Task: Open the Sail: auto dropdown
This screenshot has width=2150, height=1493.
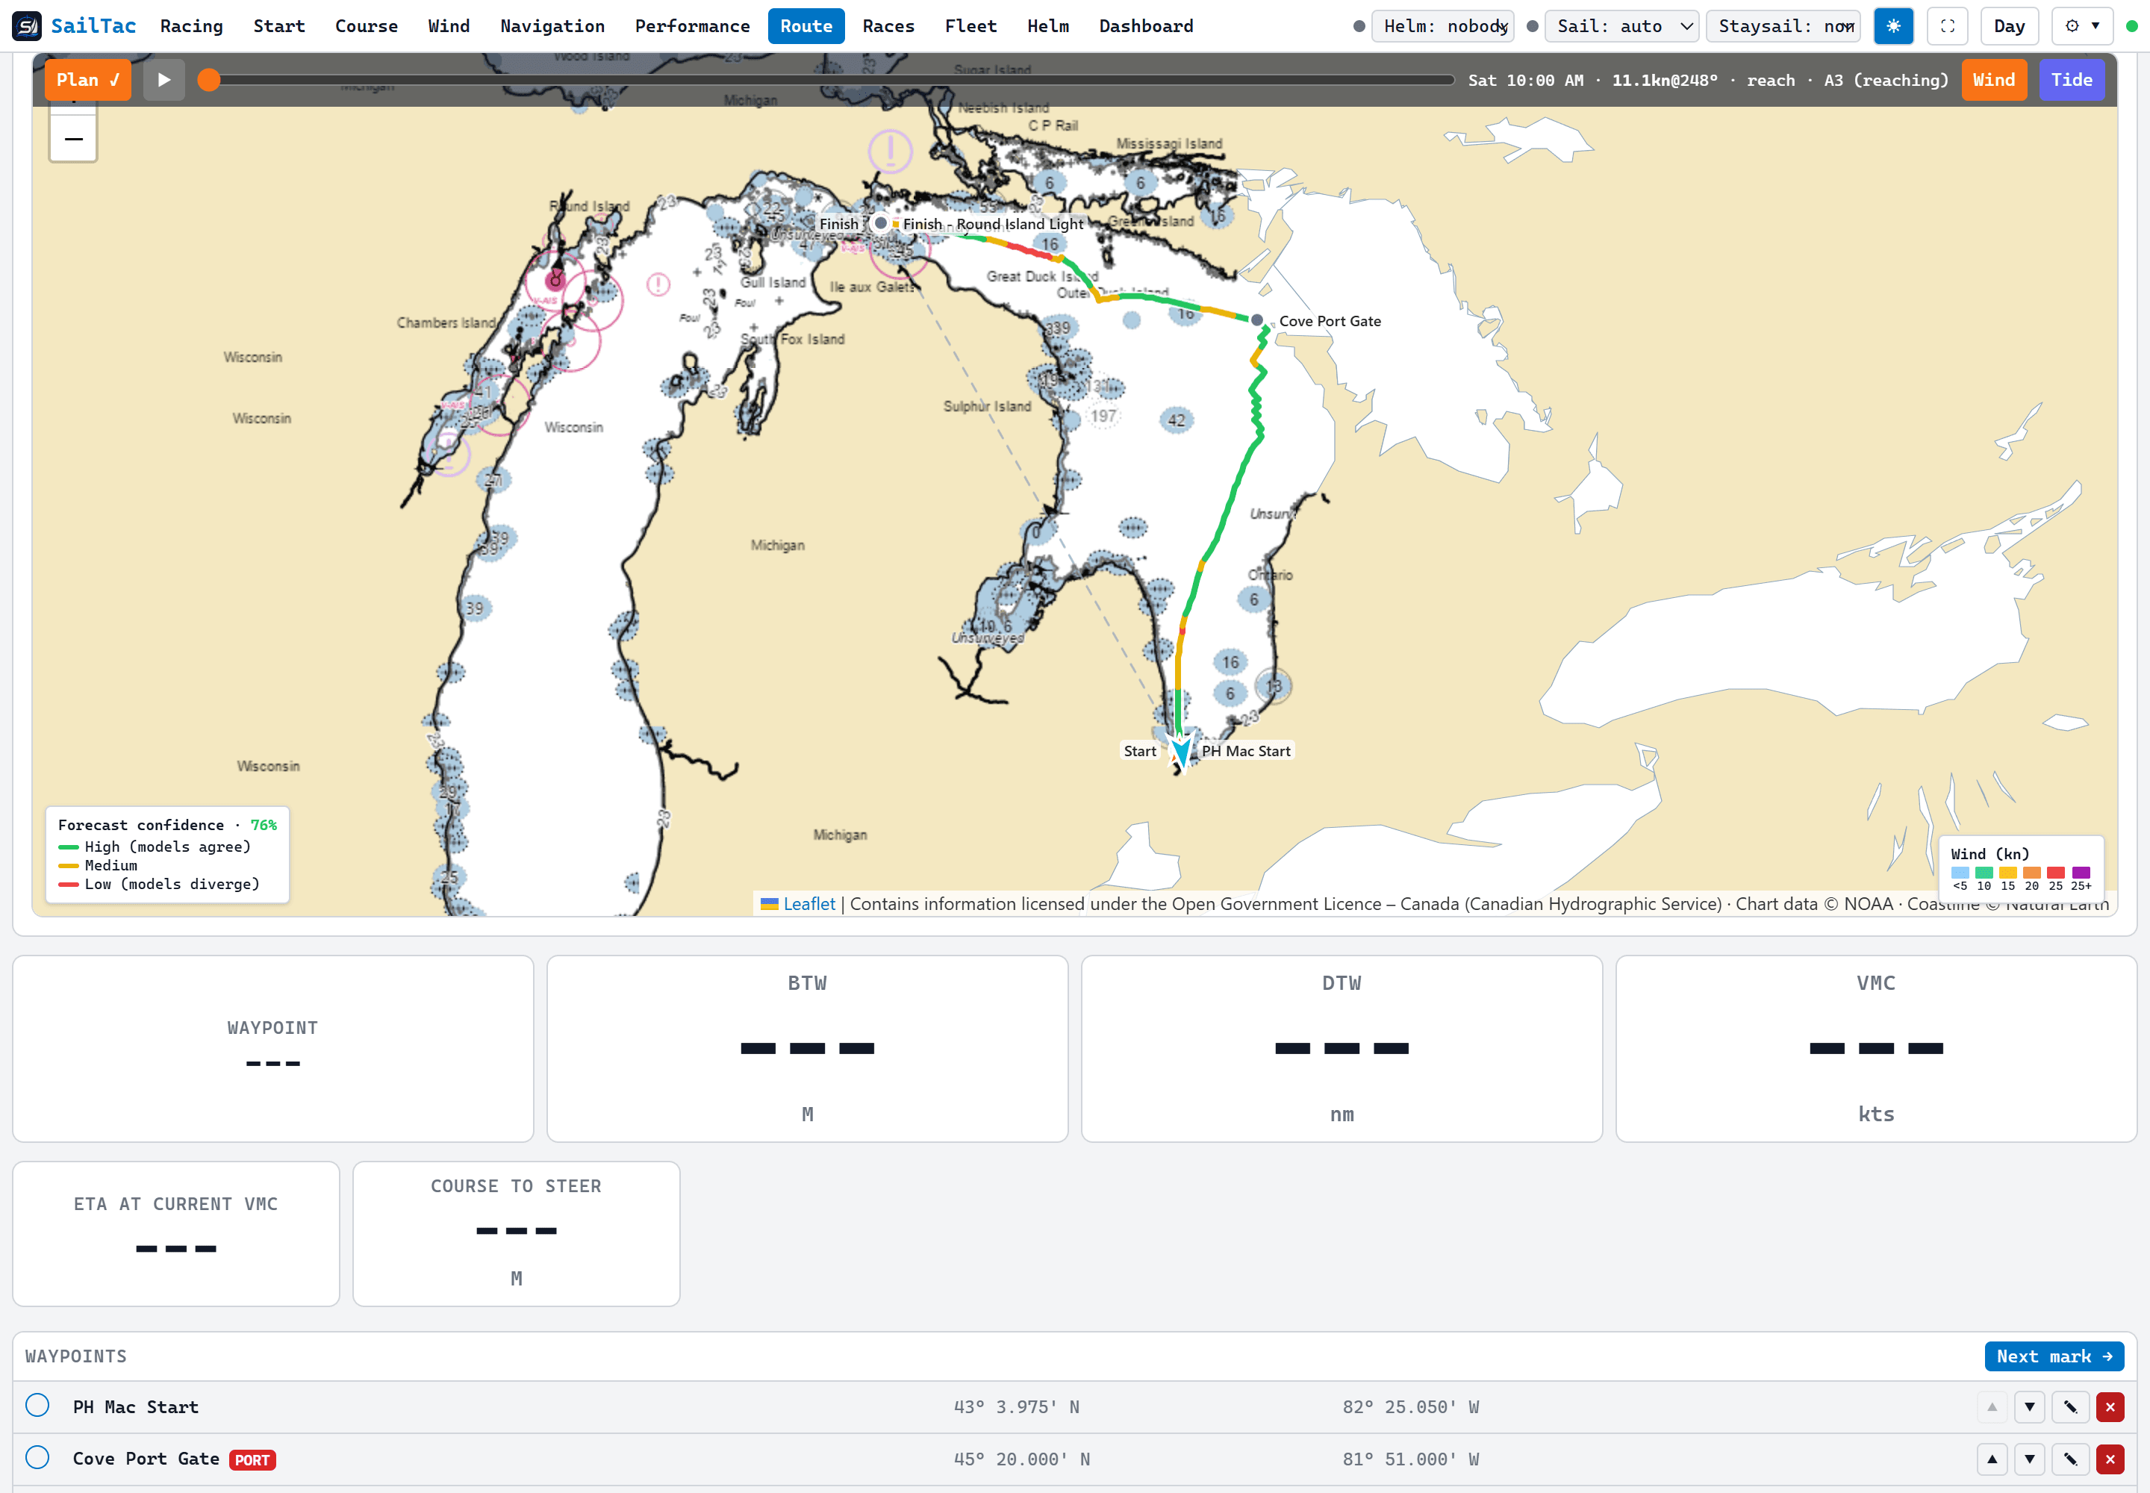Action: click(1621, 26)
